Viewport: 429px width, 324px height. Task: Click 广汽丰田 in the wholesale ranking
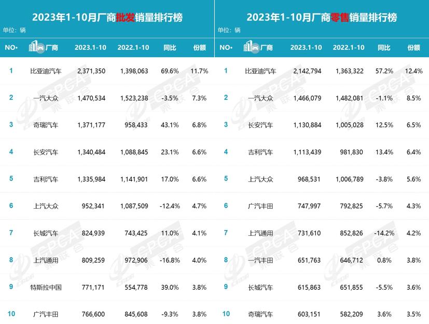(x=46, y=314)
